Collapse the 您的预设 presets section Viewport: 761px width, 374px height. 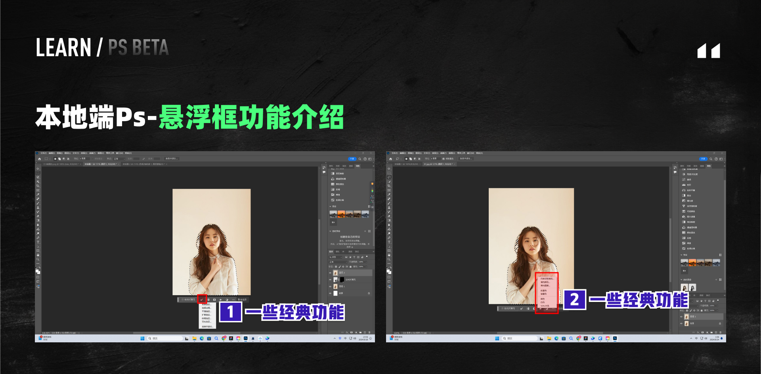[x=330, y=231]
